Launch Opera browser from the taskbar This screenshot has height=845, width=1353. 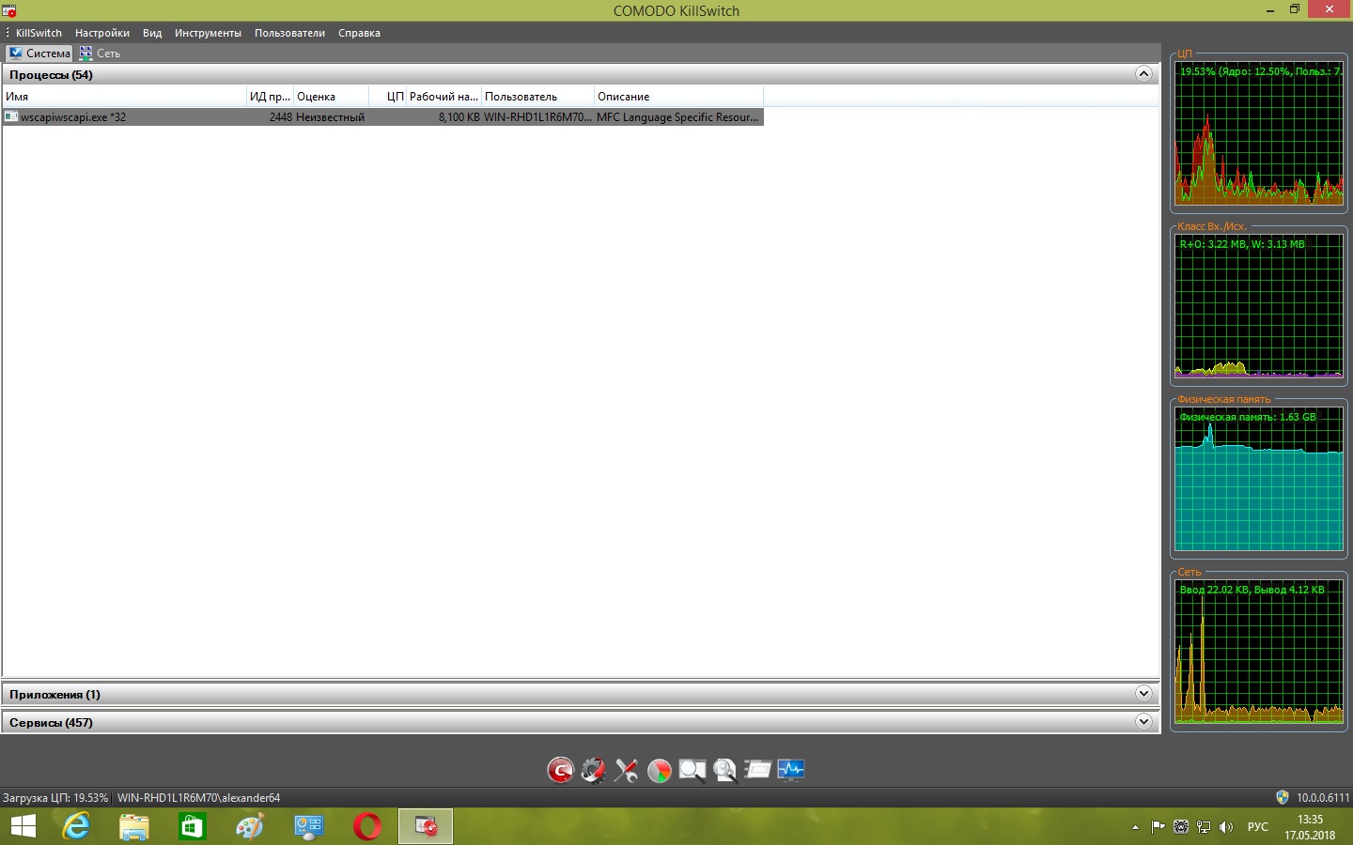click(367, 826)
